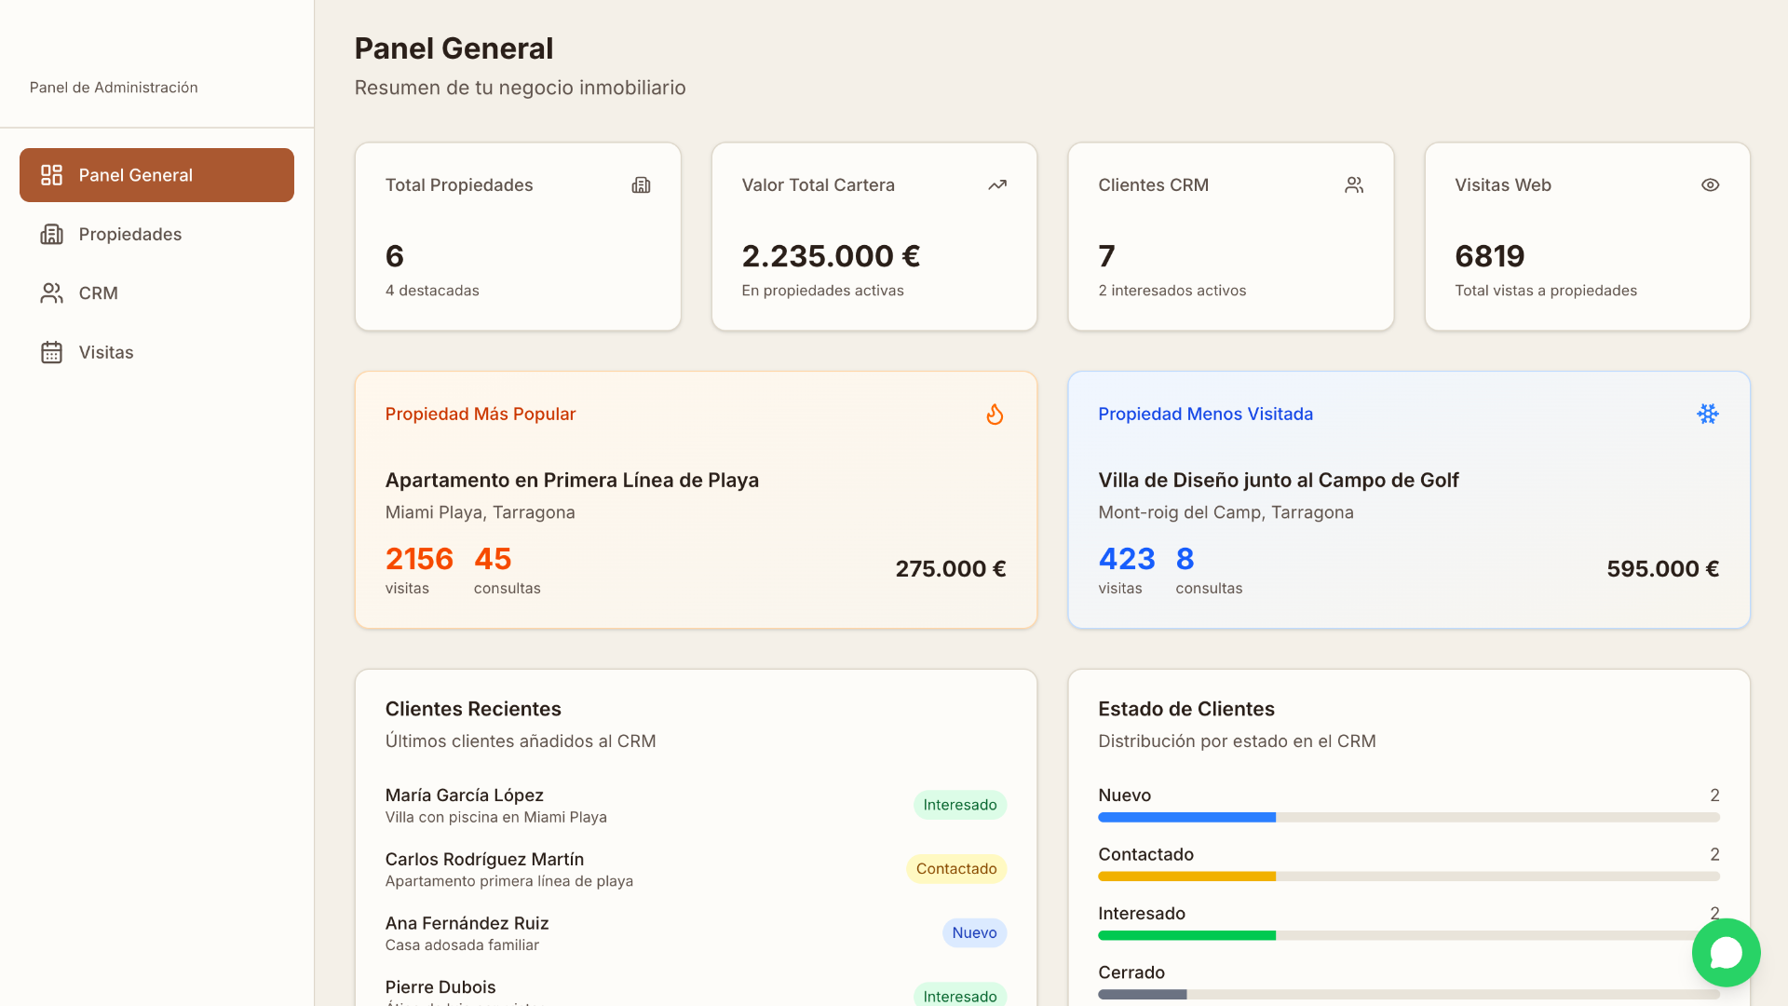
Task: Click the 4 destacadas text
Action: tap(432, 291)
